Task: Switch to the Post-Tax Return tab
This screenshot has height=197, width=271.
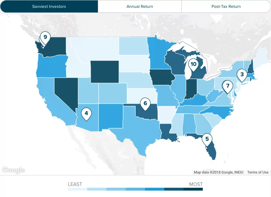Action: click(x=226, y=6)
